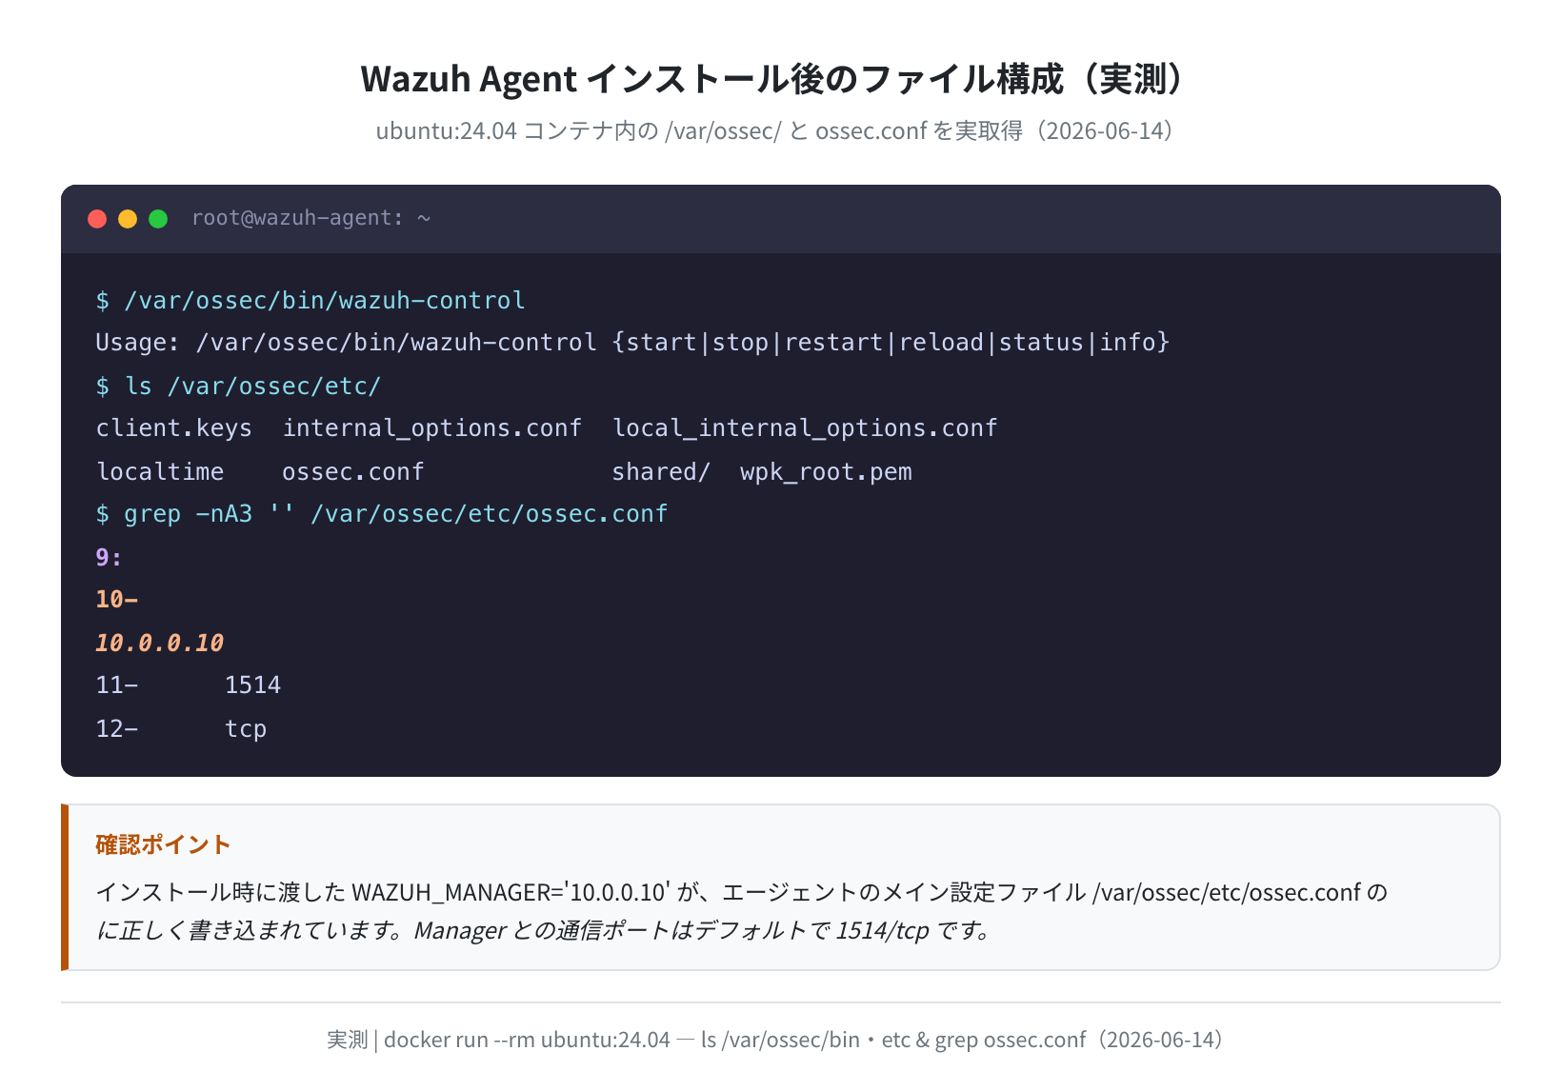Select the terminal title root@wazuh-agent: ~

(x=311, y=218)
